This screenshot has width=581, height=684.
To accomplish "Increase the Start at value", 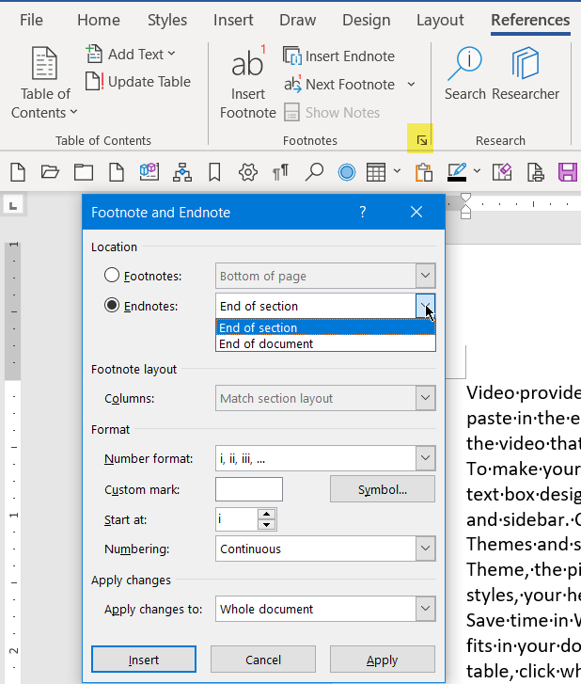I will pyautogui.click(x=266, y=514).
